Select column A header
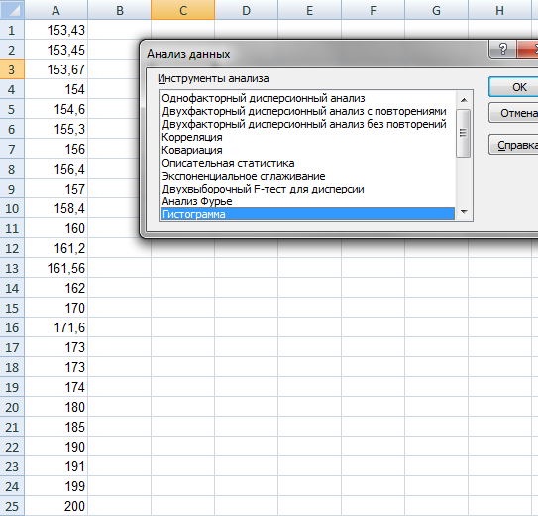Screen dimensions: 538x516 [55, 10]
